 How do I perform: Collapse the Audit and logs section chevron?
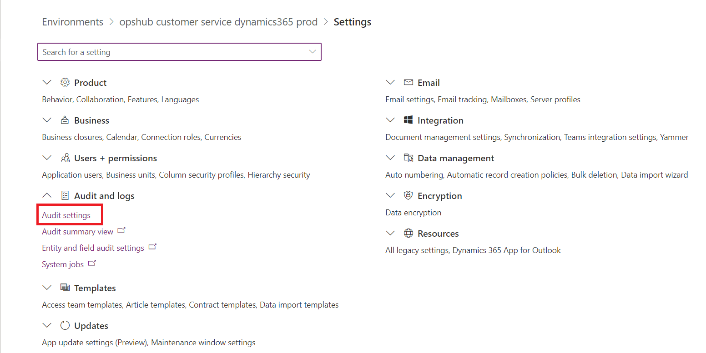click(x=47, y=196)
